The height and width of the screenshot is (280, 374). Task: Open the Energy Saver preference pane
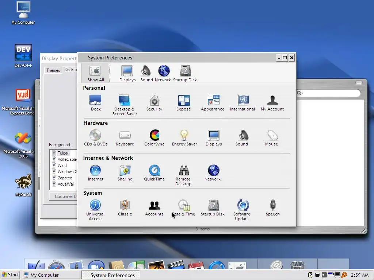click(x=184, y=137)
